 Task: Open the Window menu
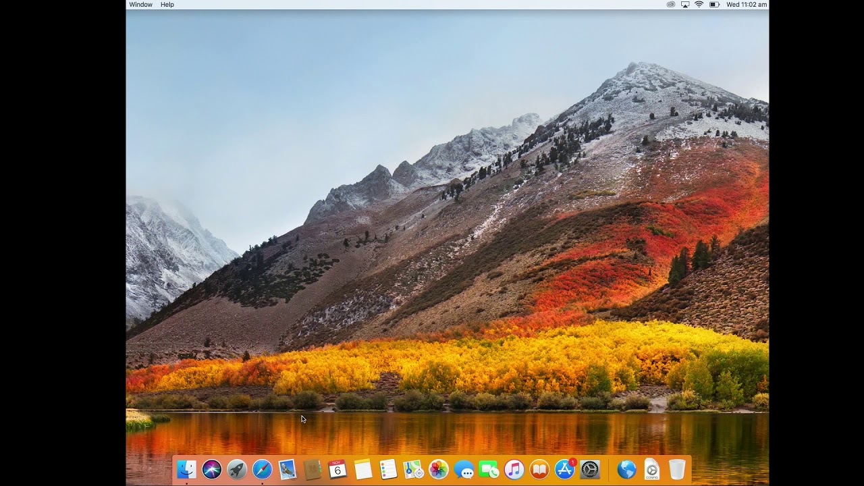click(x=141, y=5)
